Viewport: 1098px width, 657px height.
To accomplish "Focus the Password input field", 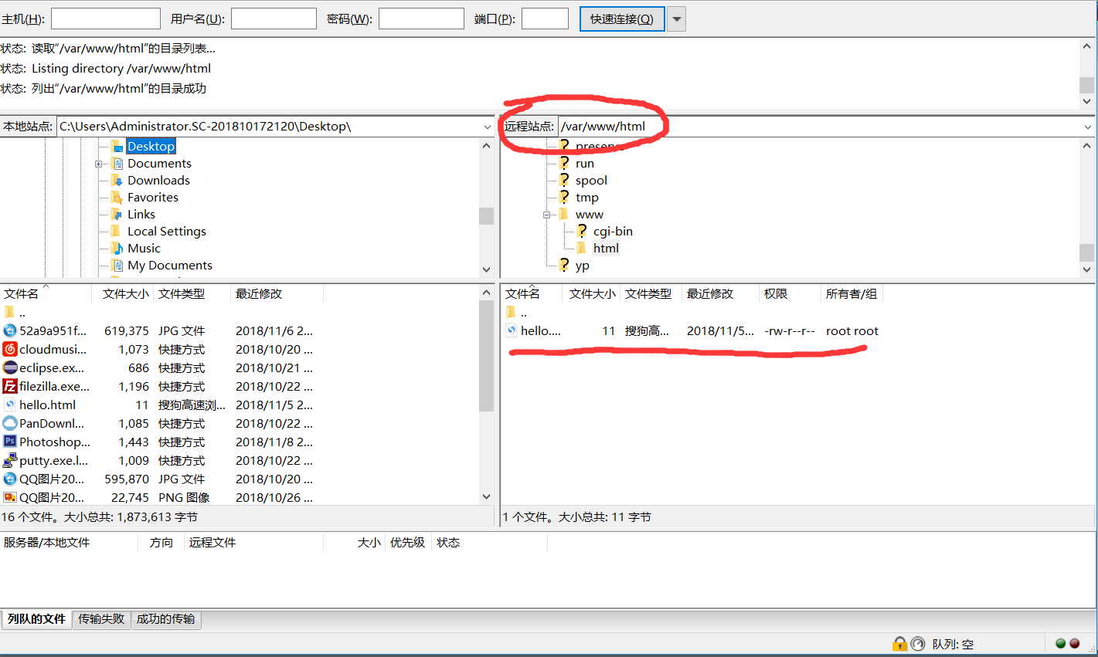I will [x=421, y=19].
